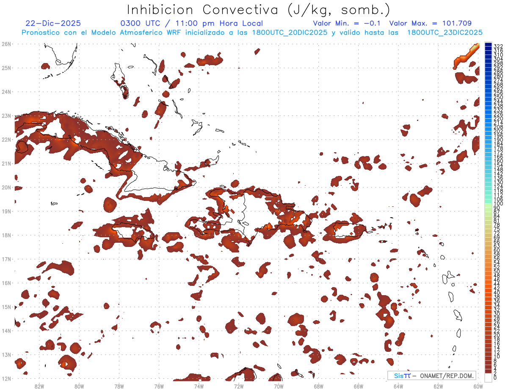The height and width of the screenshot is (392, 508).
Task: Click the 60W longitude axis label
Action: tap(478, 386)
